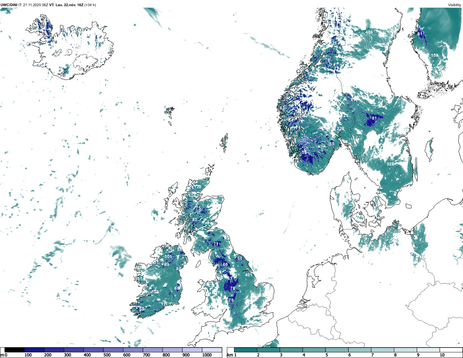This screenshot has height=358, width=463.
Task: Click the 'km' unit label of right legend
Action: pyautogui.click(x=229, y=355)
